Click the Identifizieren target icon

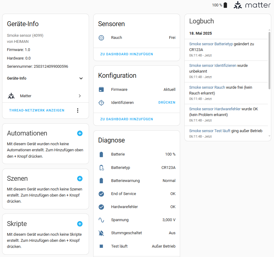click(x=101, y=103)
